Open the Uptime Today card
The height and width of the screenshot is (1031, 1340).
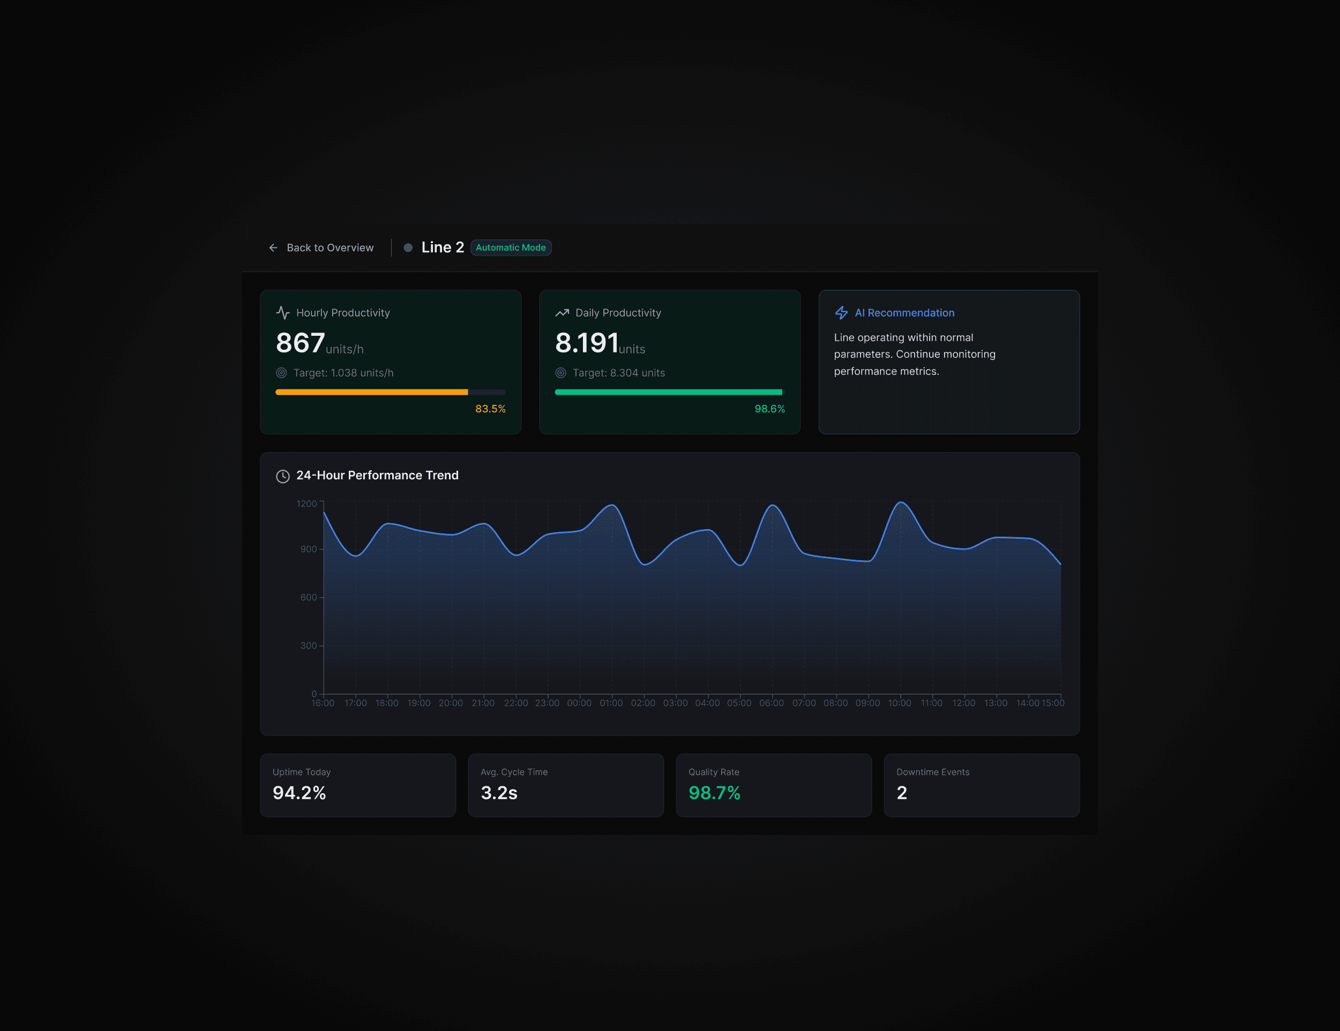click(358, 785)
